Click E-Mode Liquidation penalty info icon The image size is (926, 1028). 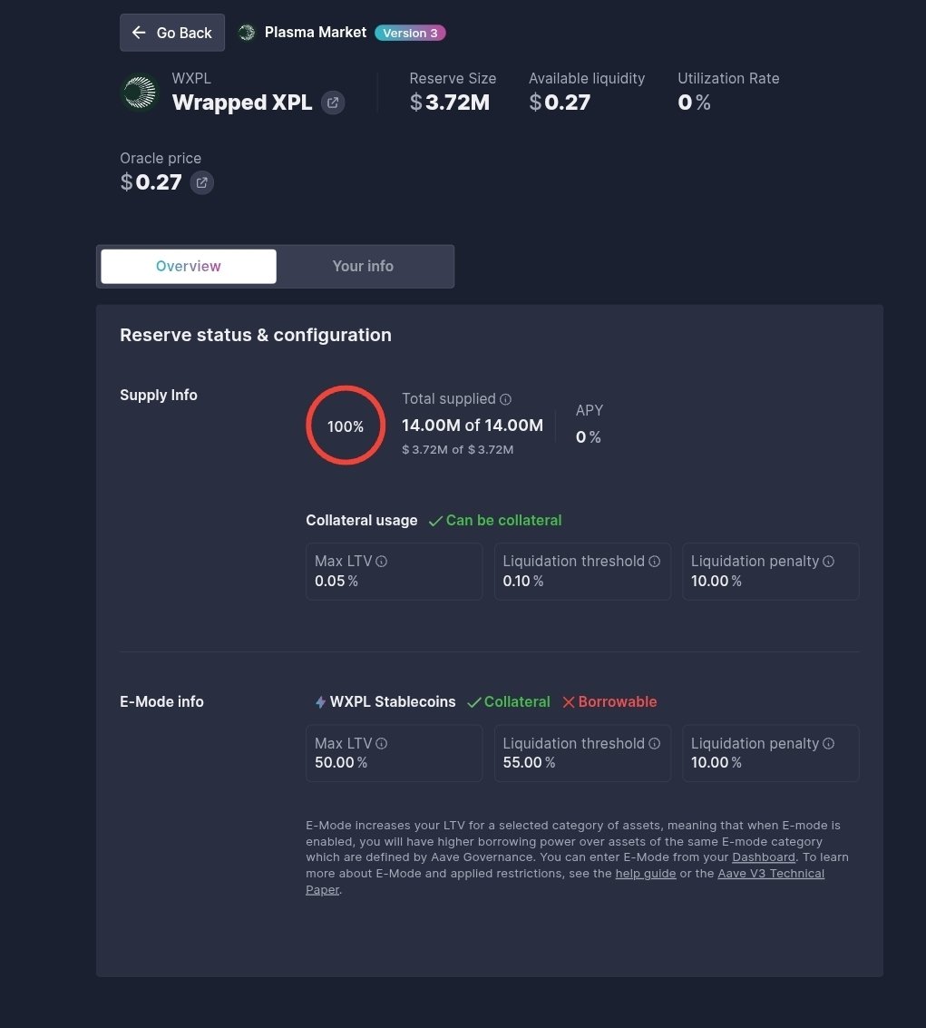pos(828,744)
